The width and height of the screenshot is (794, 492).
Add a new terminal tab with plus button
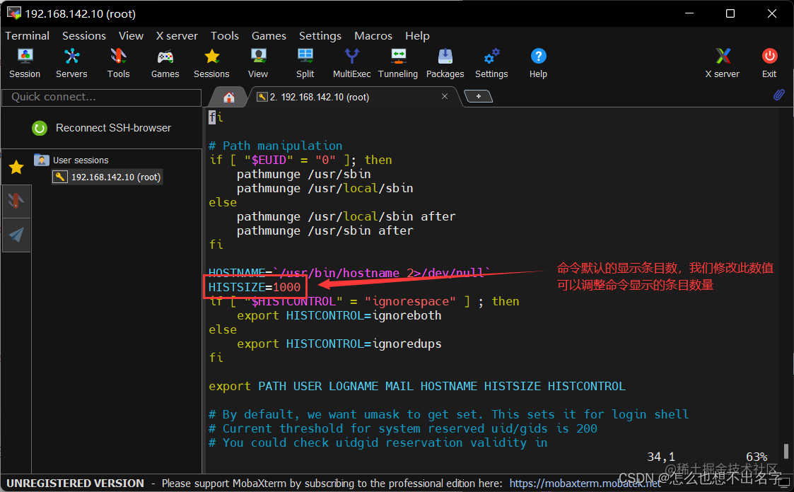pos(478,96)
